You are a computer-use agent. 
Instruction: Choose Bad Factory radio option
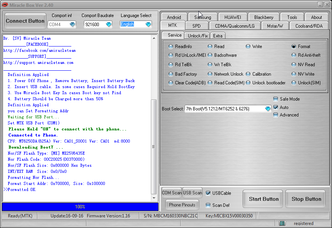point(183,74)
